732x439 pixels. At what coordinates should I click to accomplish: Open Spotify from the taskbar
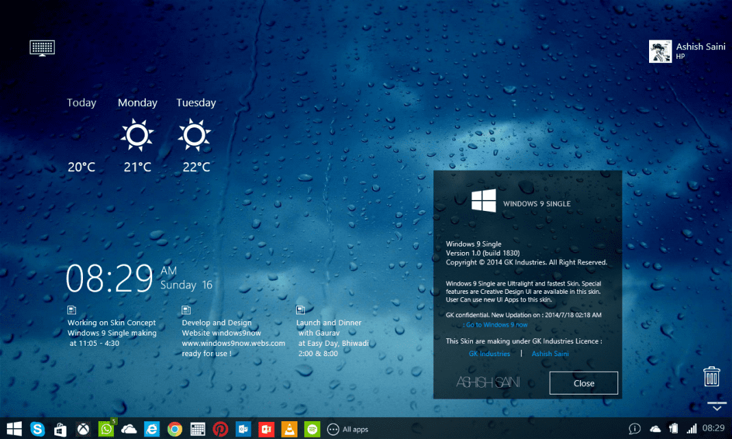[x=312, y=429]
